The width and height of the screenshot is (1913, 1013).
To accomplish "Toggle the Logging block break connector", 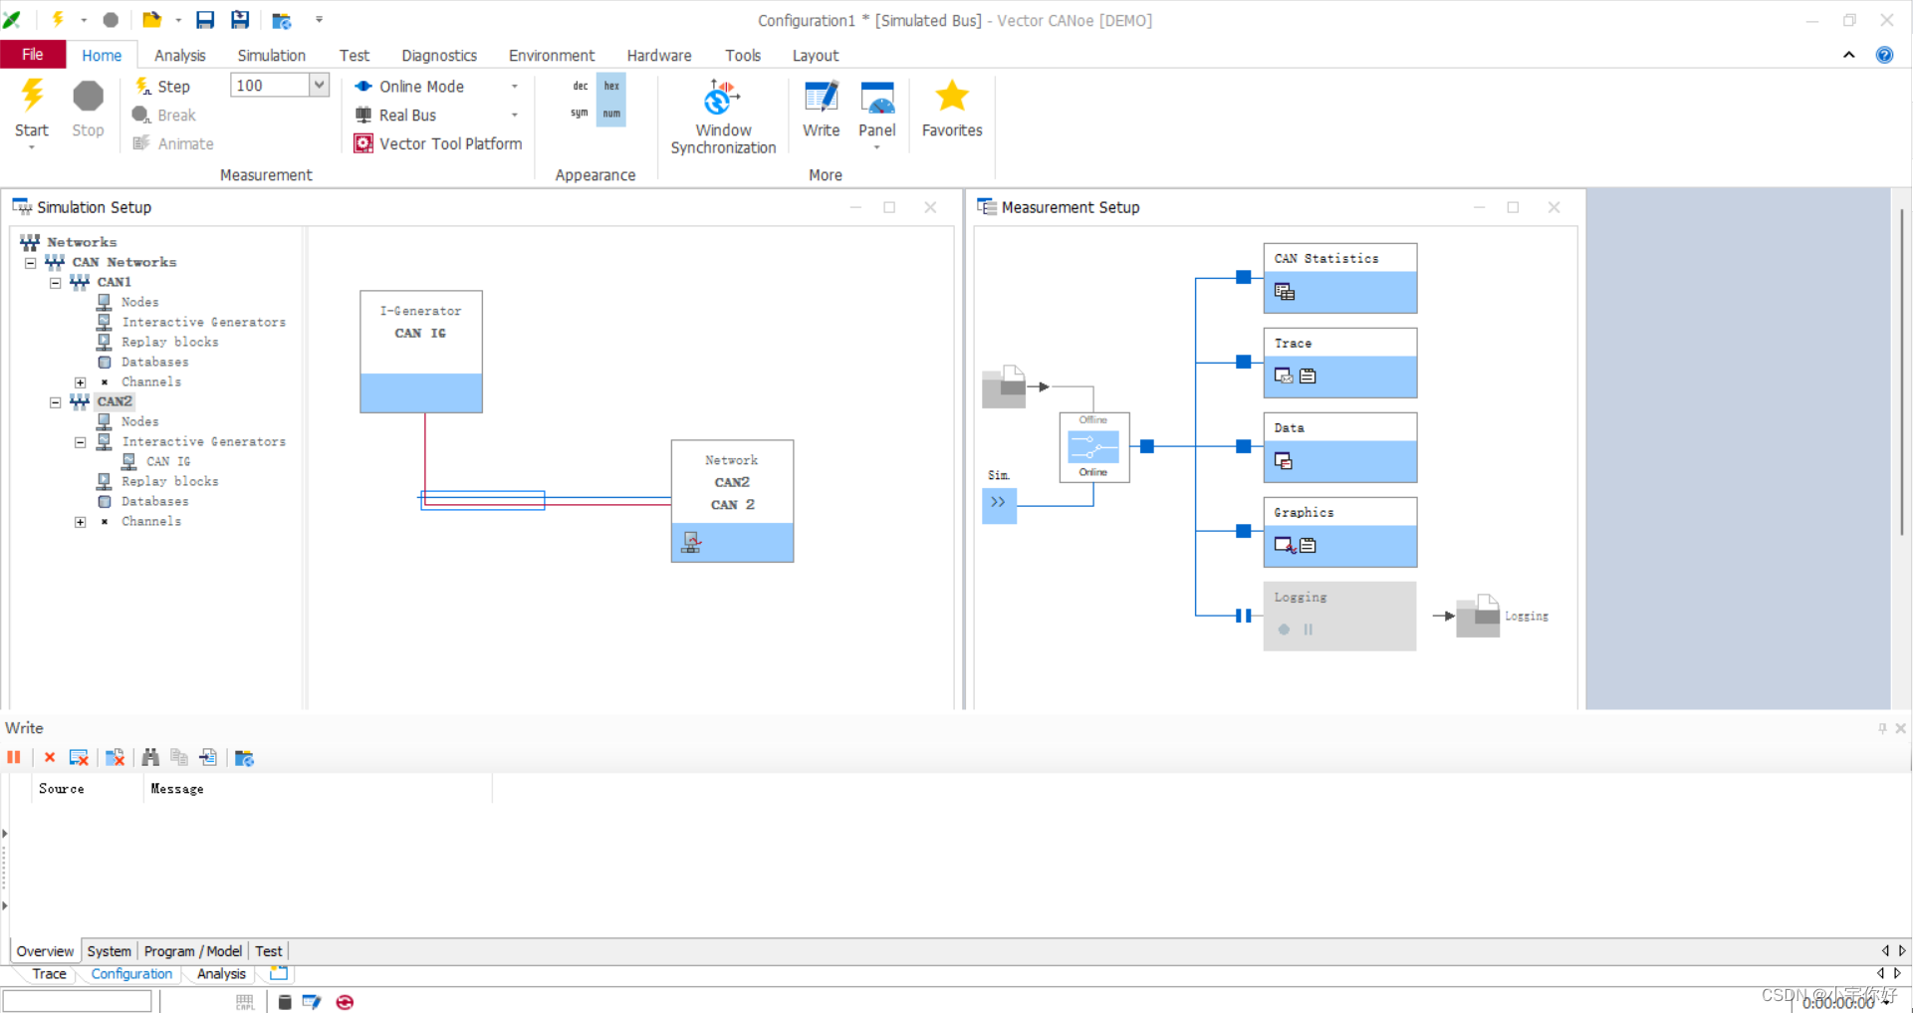I will 1243,616.
